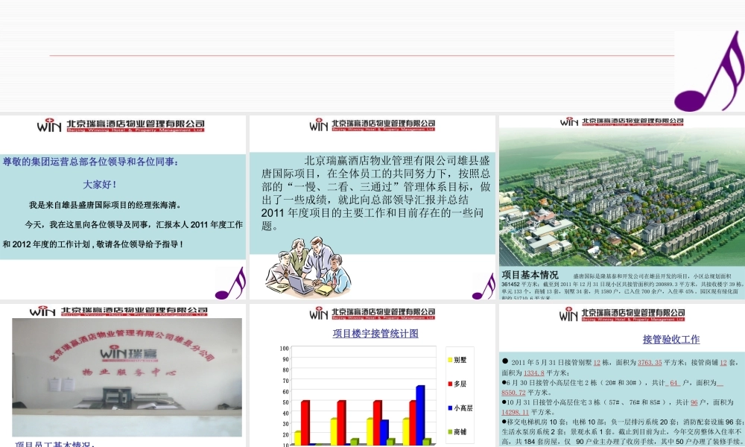
Task: Click the large purple music note on the top banner
Action: tap(710, 72)
